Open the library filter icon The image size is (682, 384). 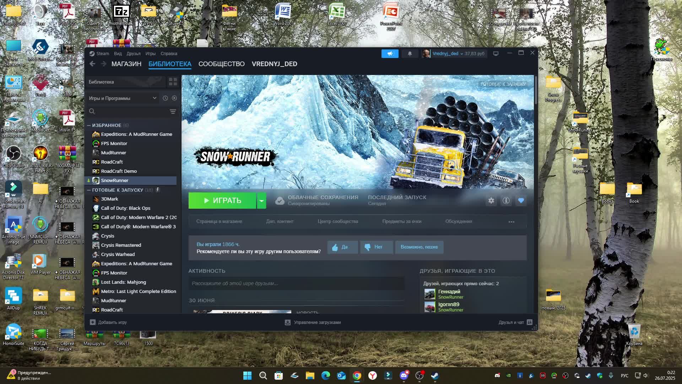pyautogui.click(x=173, y=112)
